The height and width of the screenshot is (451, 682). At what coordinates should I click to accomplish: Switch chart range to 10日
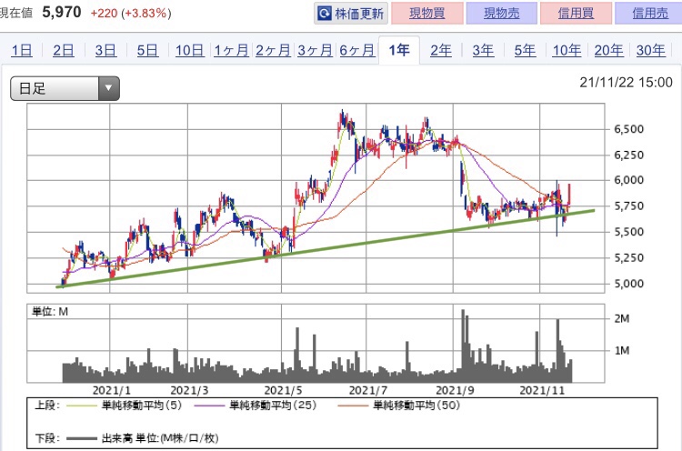pos(190,51)
